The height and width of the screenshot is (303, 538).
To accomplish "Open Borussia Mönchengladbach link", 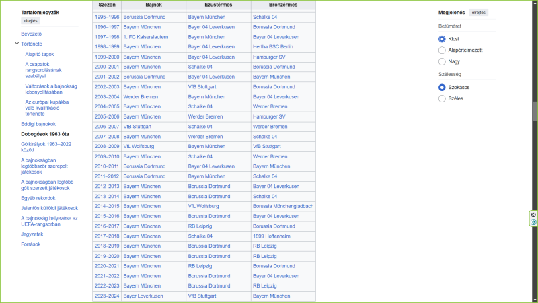I will (283, 206).
